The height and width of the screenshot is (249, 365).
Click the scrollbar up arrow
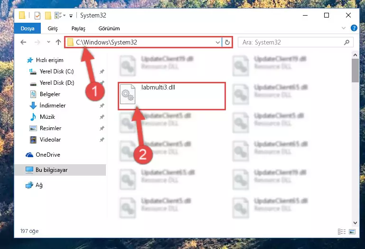[x=355, y=55]
